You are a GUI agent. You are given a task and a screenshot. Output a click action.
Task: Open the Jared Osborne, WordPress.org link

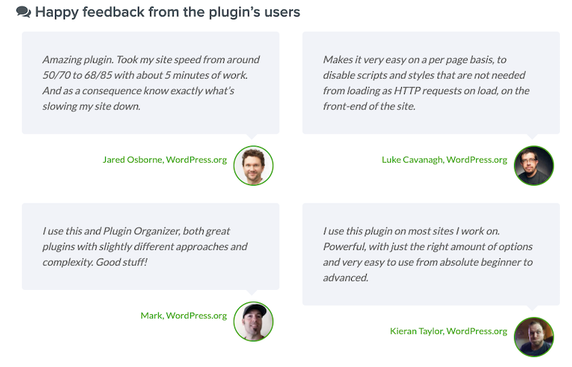(x=164, y=160)
